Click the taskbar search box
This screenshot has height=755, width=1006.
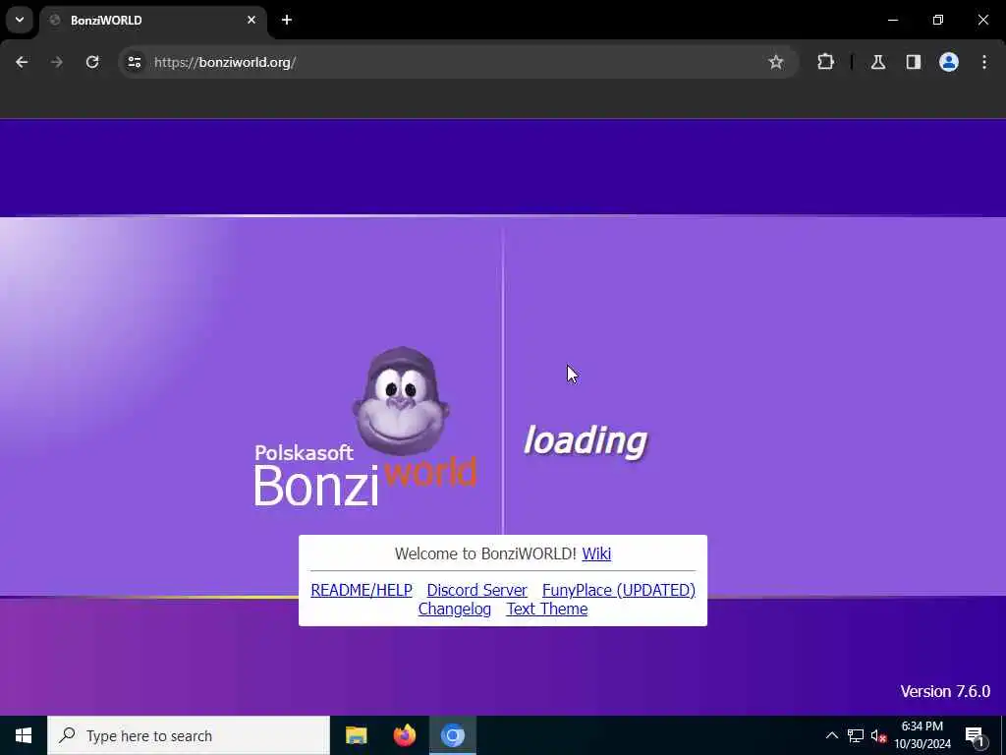tap(189, 735)
